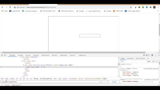The width and height of the screenshot is (160, 90).
Task: Show more bookmarks overflow chevron
Action: (x=158, y=11)
